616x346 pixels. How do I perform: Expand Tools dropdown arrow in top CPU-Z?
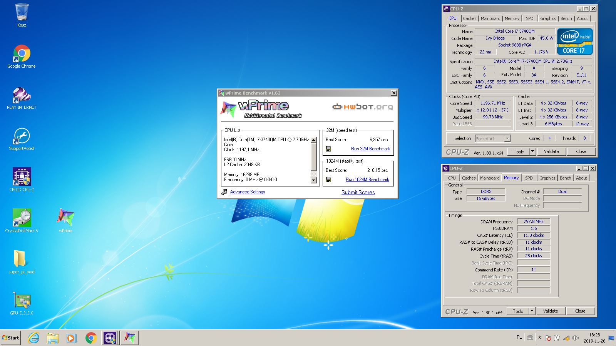coord(533,151)
